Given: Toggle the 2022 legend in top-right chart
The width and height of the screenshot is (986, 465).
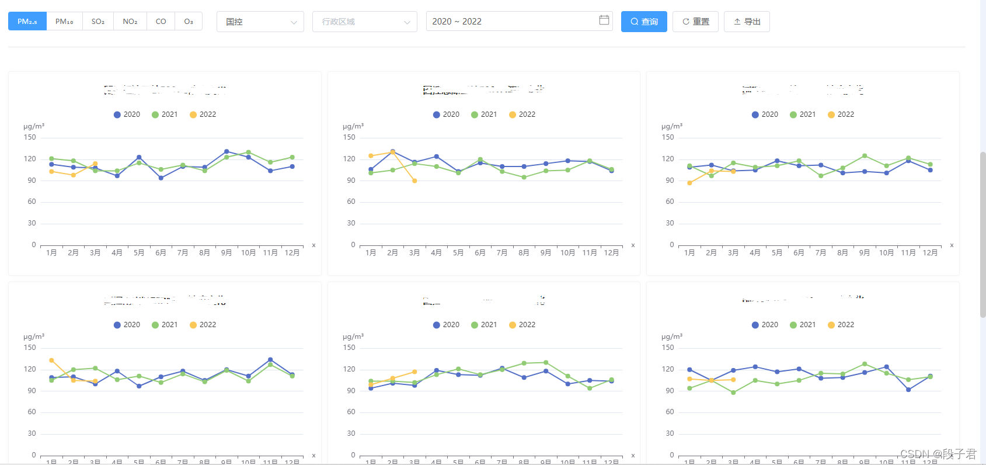Looking at the screenshot, I should pos(841,114).
